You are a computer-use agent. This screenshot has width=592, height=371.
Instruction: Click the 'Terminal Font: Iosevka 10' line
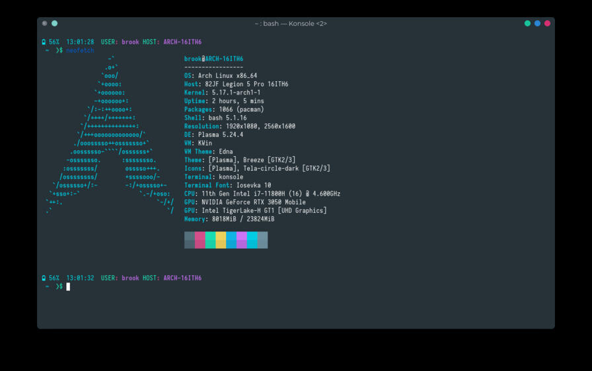pyautogui.click(x=228, y=185)
